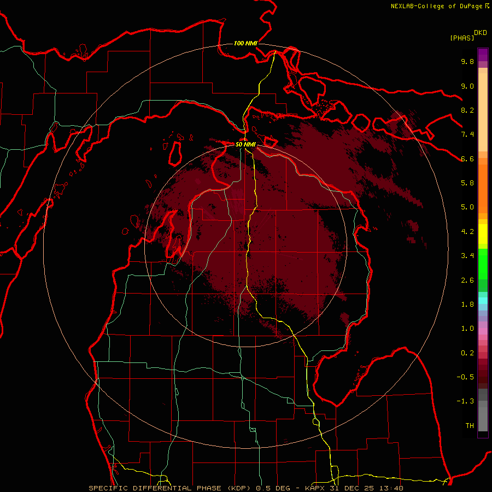Click the 5.8 scale label
This screenshot has height=492, width=492.
(467, 183)
